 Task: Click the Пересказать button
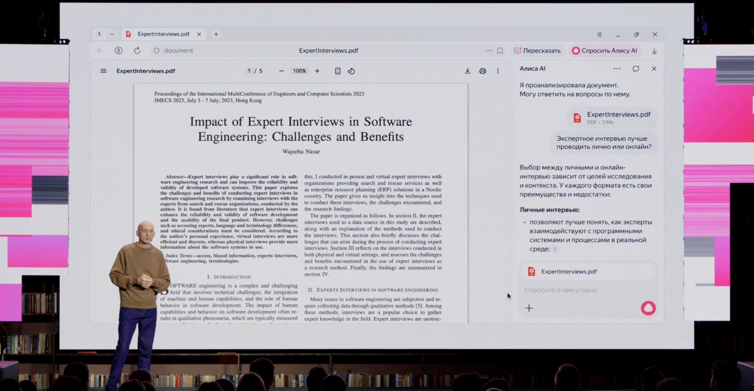click(537, 51)
